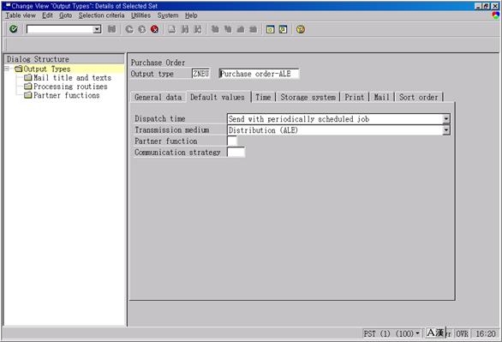Image resolution: width=502 pixels, height=342 pixels.
Task: Open the command field history dropdown
Action: pyautogui.click(x=97, y=29)
